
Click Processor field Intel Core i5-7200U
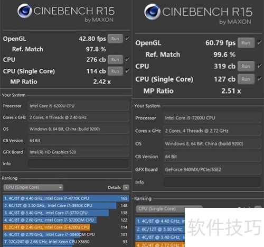click(212, 118)
